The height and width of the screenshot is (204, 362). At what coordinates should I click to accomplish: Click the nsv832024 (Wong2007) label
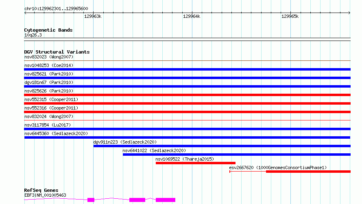(x=49, y=116)
